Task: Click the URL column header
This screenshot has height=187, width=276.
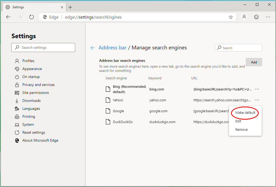Action: (194, 78)
